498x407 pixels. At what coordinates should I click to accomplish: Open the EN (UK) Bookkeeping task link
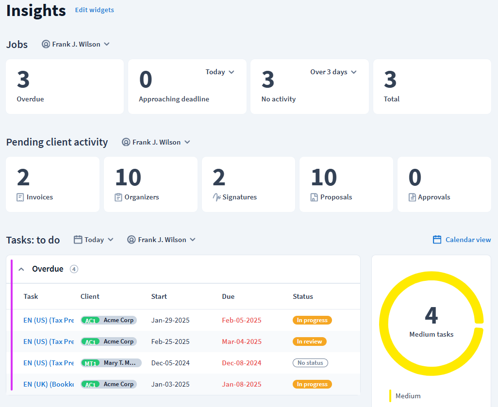point(49,384)
